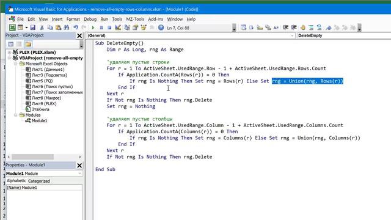Open the Add-Ins menu
Viewport: 391px width, 220px height.
tap(155, 19)
